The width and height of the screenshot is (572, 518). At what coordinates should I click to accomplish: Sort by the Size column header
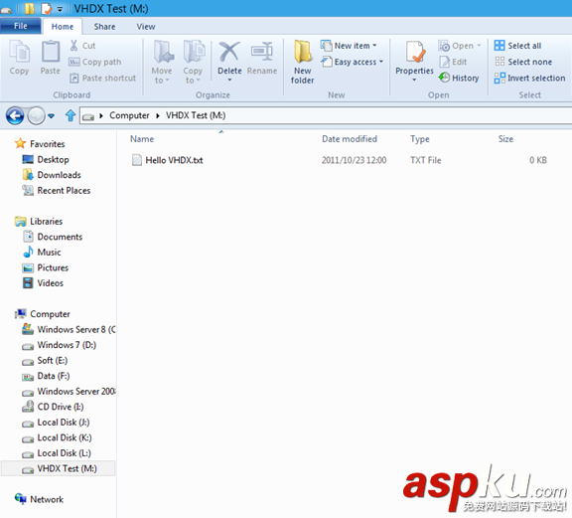point(505,139)
